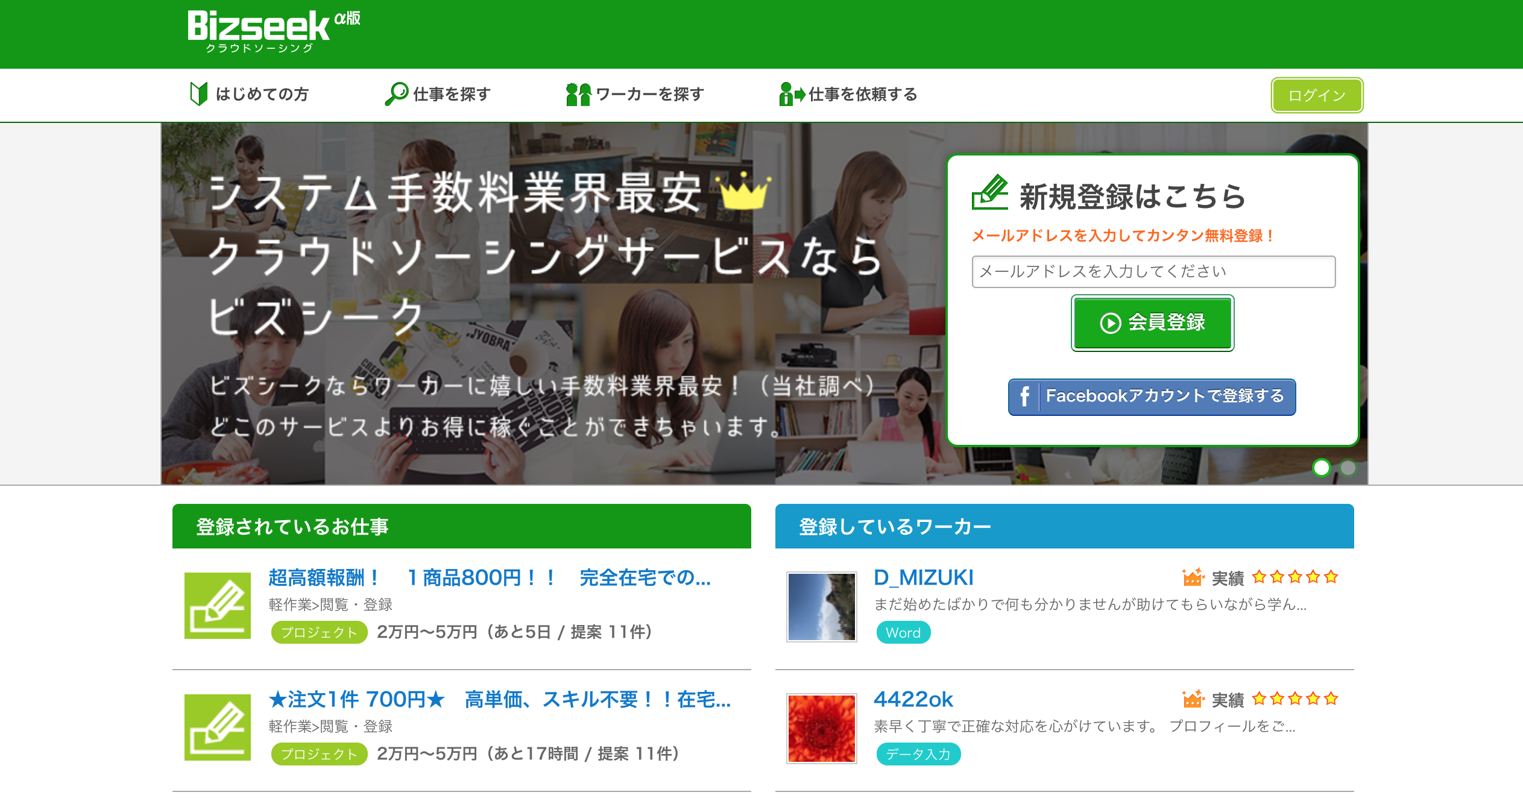Click the プロジェクト tag on the 1商品800円 job

319,632
